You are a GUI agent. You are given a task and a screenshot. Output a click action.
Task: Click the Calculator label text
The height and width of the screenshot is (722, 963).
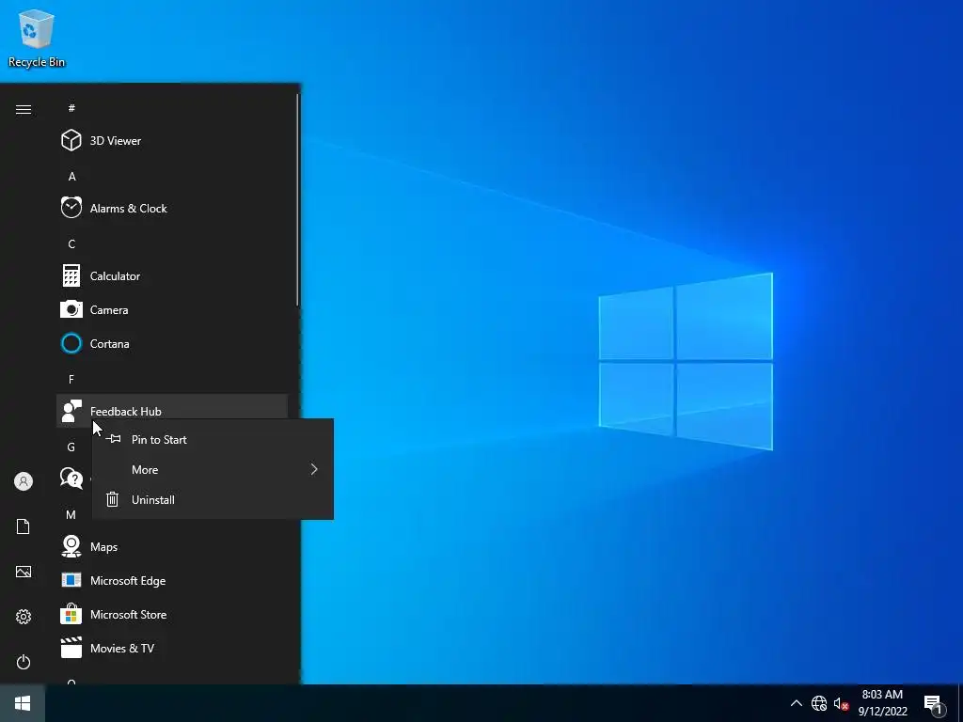115,276
